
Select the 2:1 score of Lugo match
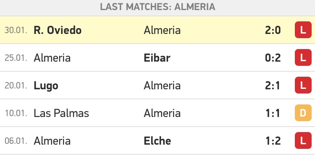(273, 86)
